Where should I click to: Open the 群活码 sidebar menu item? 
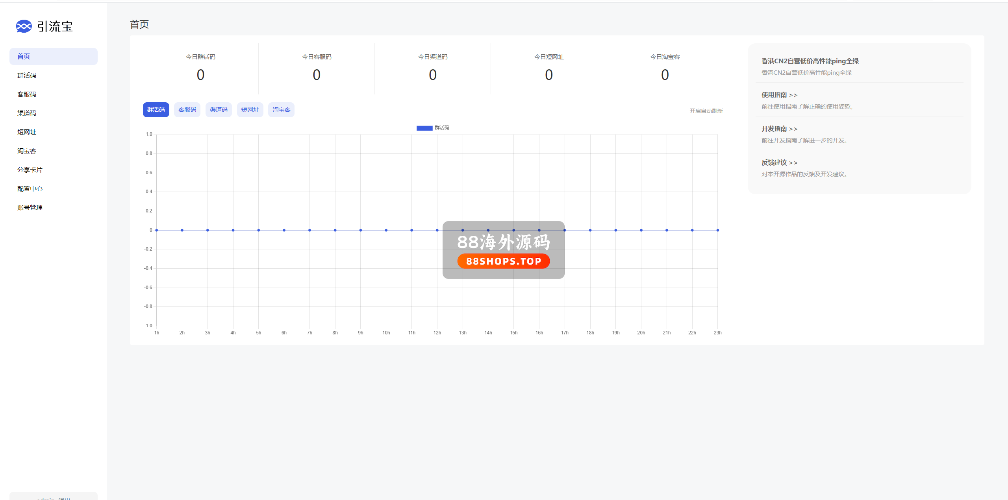27,75
